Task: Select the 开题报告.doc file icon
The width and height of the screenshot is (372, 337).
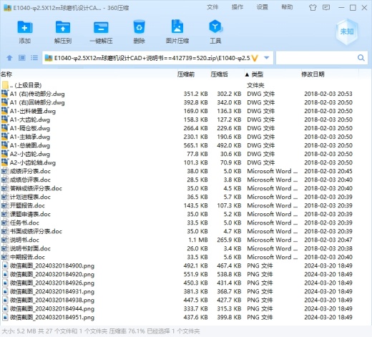Action: tap(5, 205)
